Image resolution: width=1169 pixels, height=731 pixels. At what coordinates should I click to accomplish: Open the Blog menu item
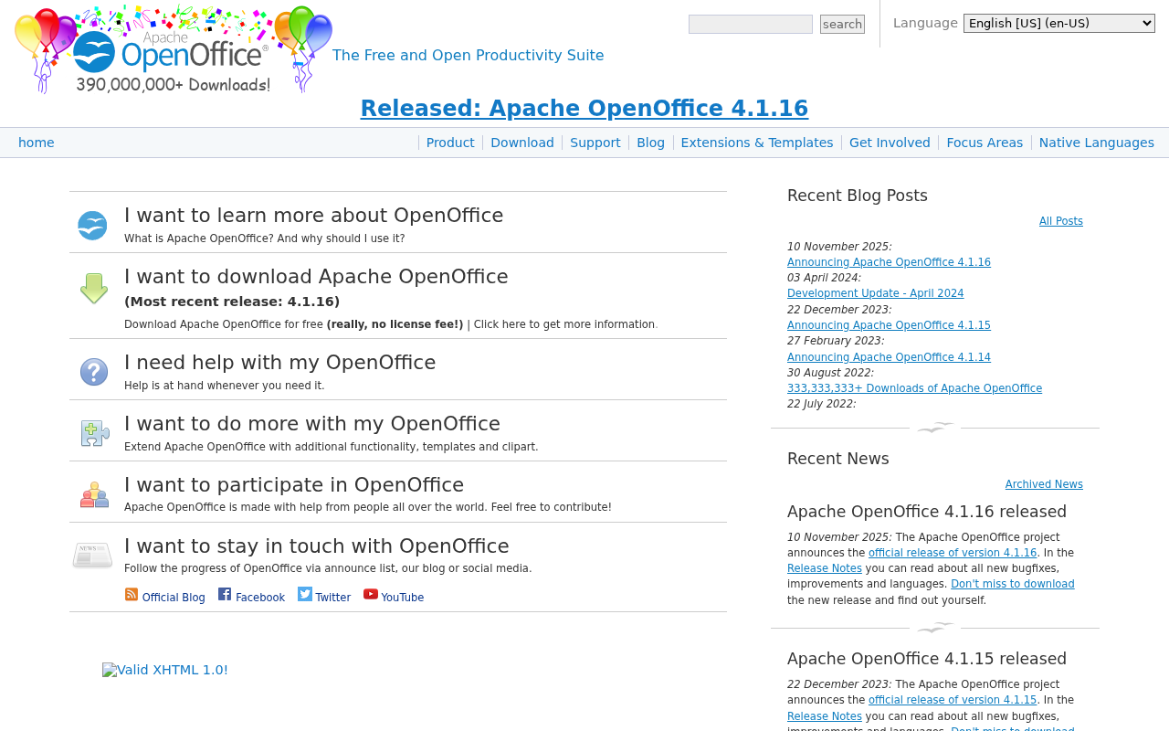point(650,143)
